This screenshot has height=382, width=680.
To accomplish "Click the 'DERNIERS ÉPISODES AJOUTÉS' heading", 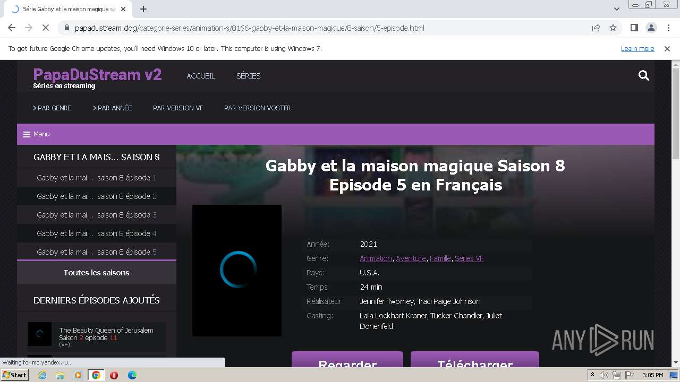I will (x=97, y=300).
